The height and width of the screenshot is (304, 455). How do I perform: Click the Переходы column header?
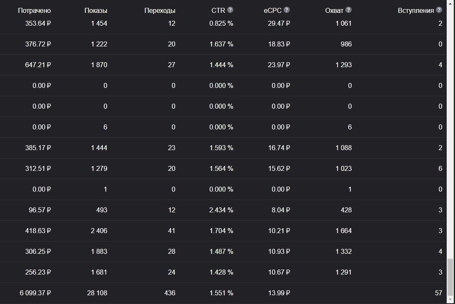coord(160,11)
